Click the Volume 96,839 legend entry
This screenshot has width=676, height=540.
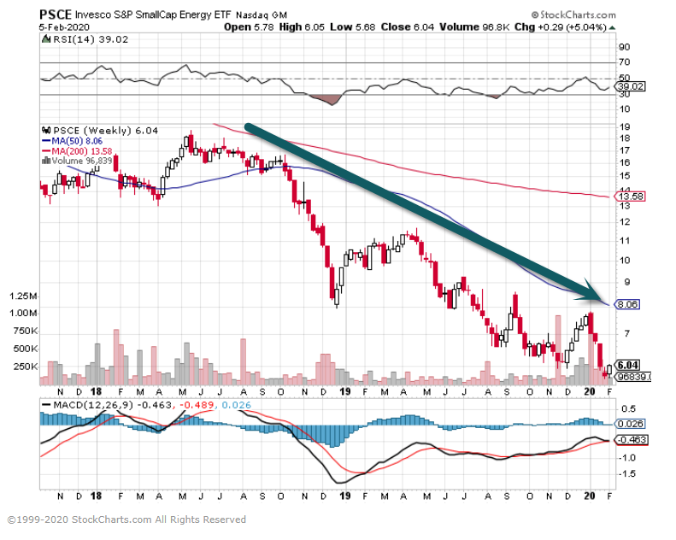tap(82, 161)
